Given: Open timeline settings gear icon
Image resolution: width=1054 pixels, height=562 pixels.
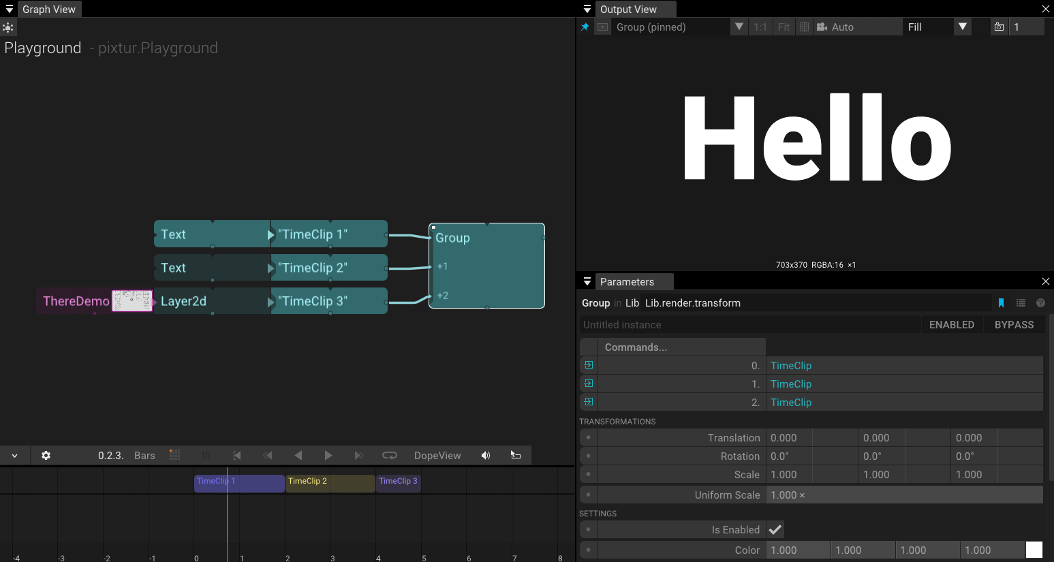Looking at the screenshot, I should coord(46,456).
